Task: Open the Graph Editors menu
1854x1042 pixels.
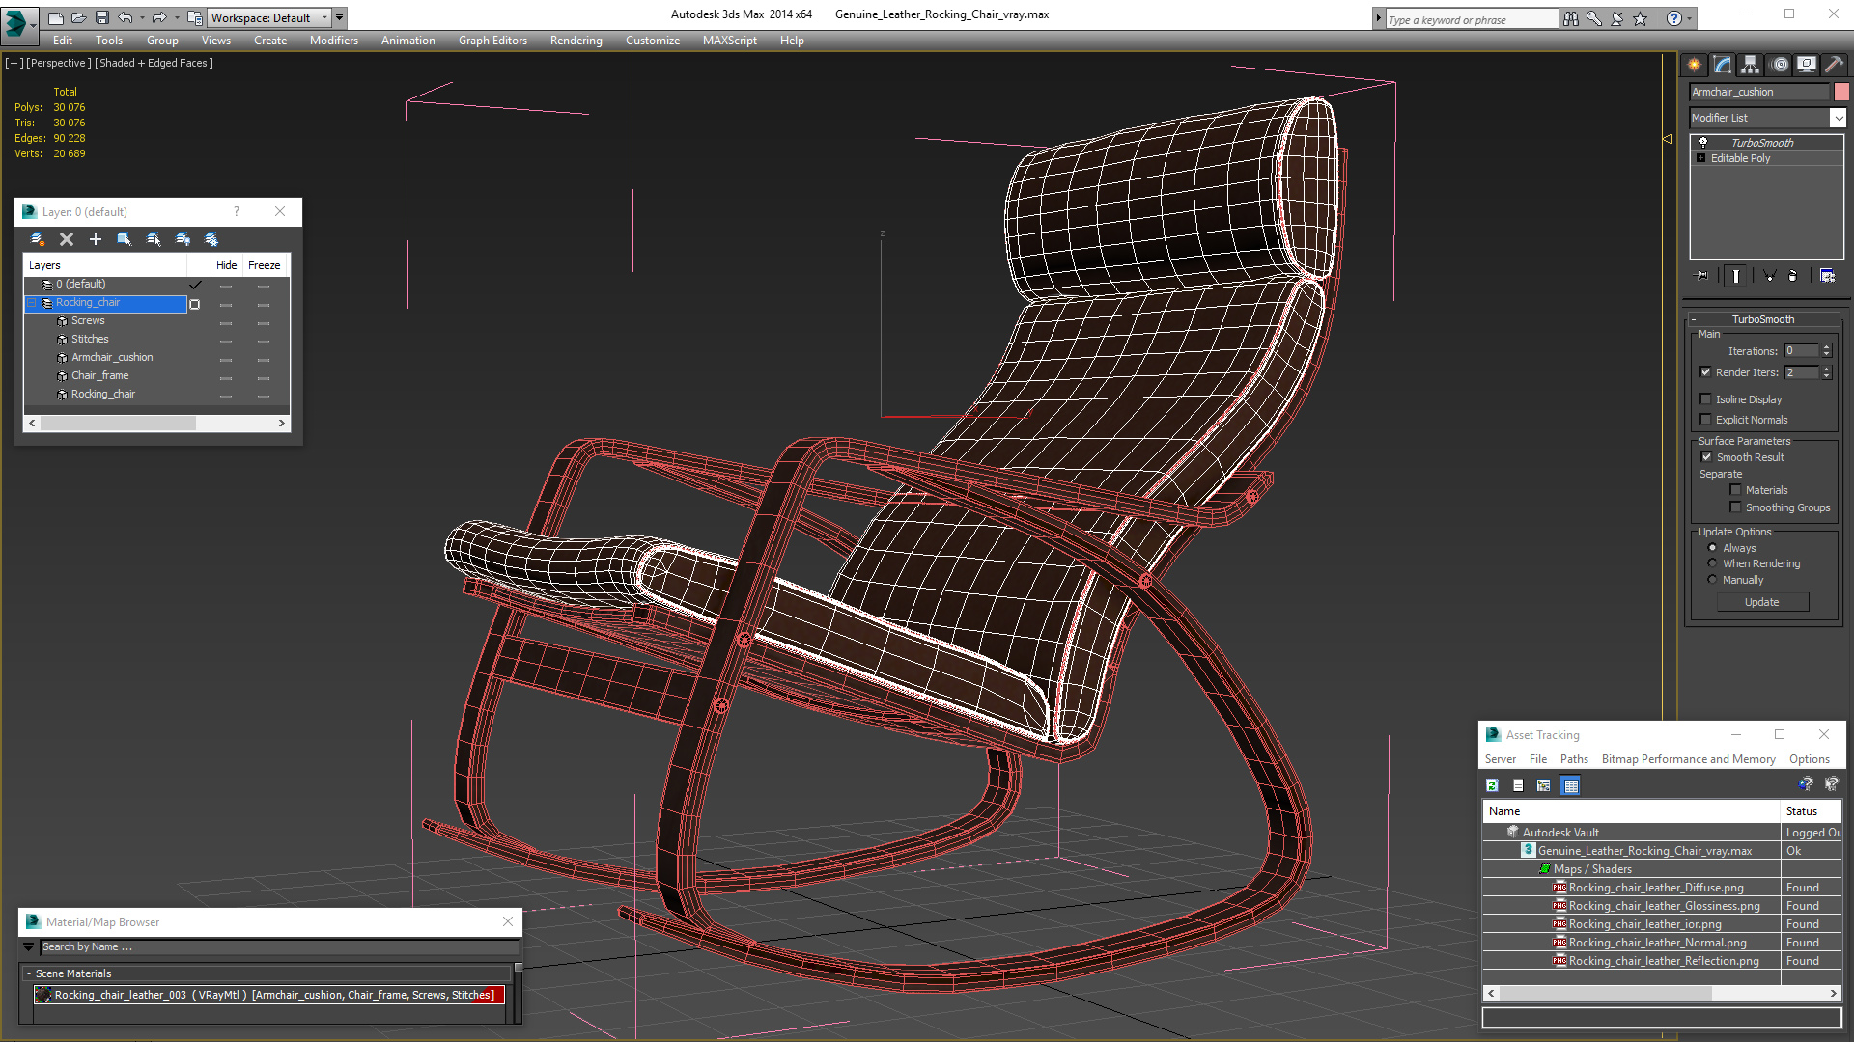Action: [x=492, y=41]
